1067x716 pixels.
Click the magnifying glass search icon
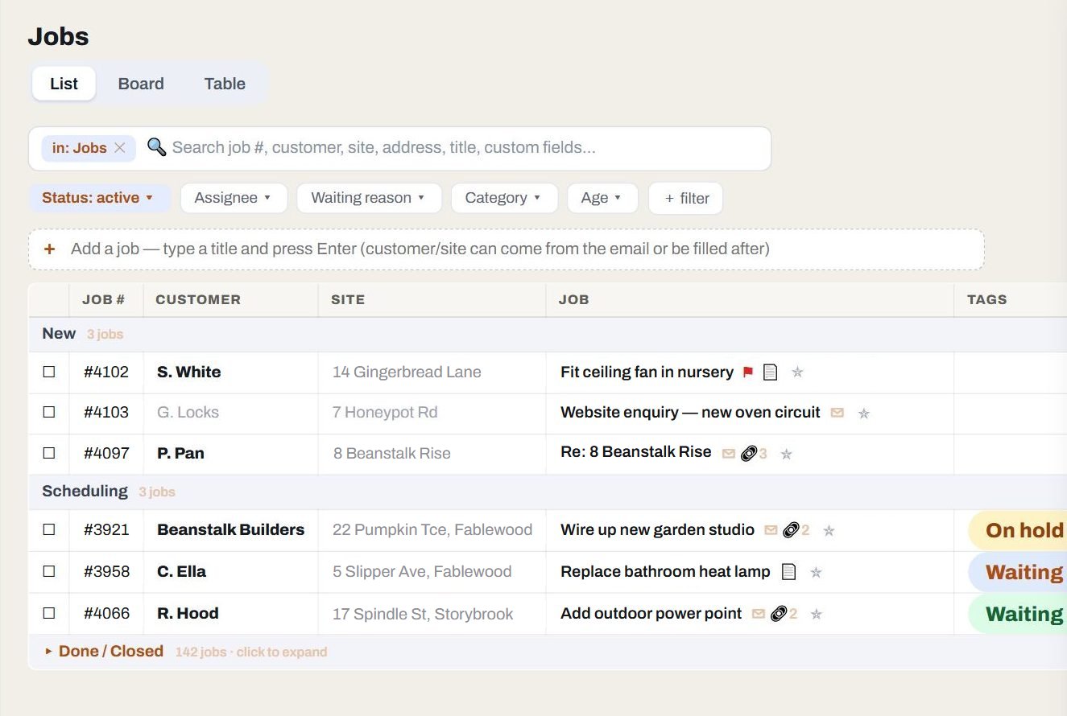click(x=156, y=147)
